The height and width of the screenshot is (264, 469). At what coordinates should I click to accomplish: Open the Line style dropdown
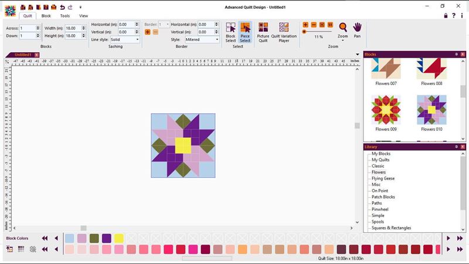tap(125, 39)
